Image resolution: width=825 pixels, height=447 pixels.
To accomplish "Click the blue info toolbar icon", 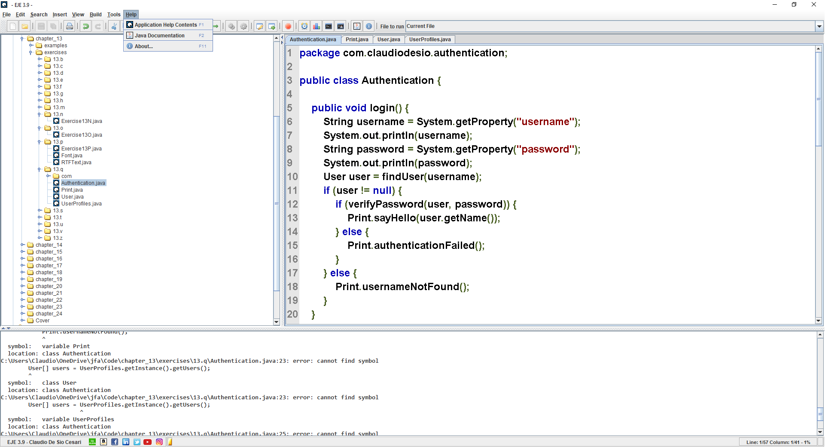I will click(369, 26).
